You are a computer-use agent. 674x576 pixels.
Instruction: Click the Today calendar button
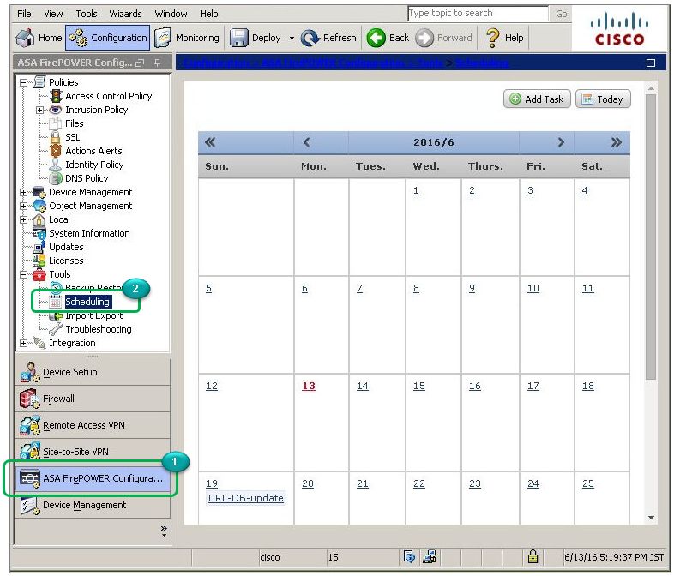coord(603,99)
